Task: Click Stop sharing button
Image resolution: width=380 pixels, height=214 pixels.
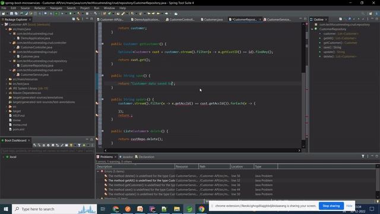Action: 331,206
